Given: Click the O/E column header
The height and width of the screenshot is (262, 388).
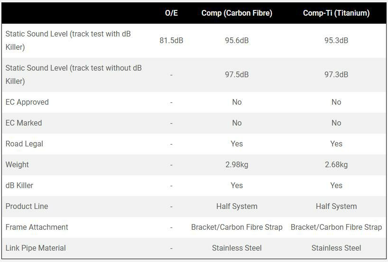Looking at the screenshot, I should point(171,13).
